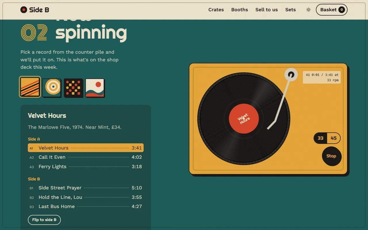
Task: Select the checkered squares album cover
Action: point(73,88)
